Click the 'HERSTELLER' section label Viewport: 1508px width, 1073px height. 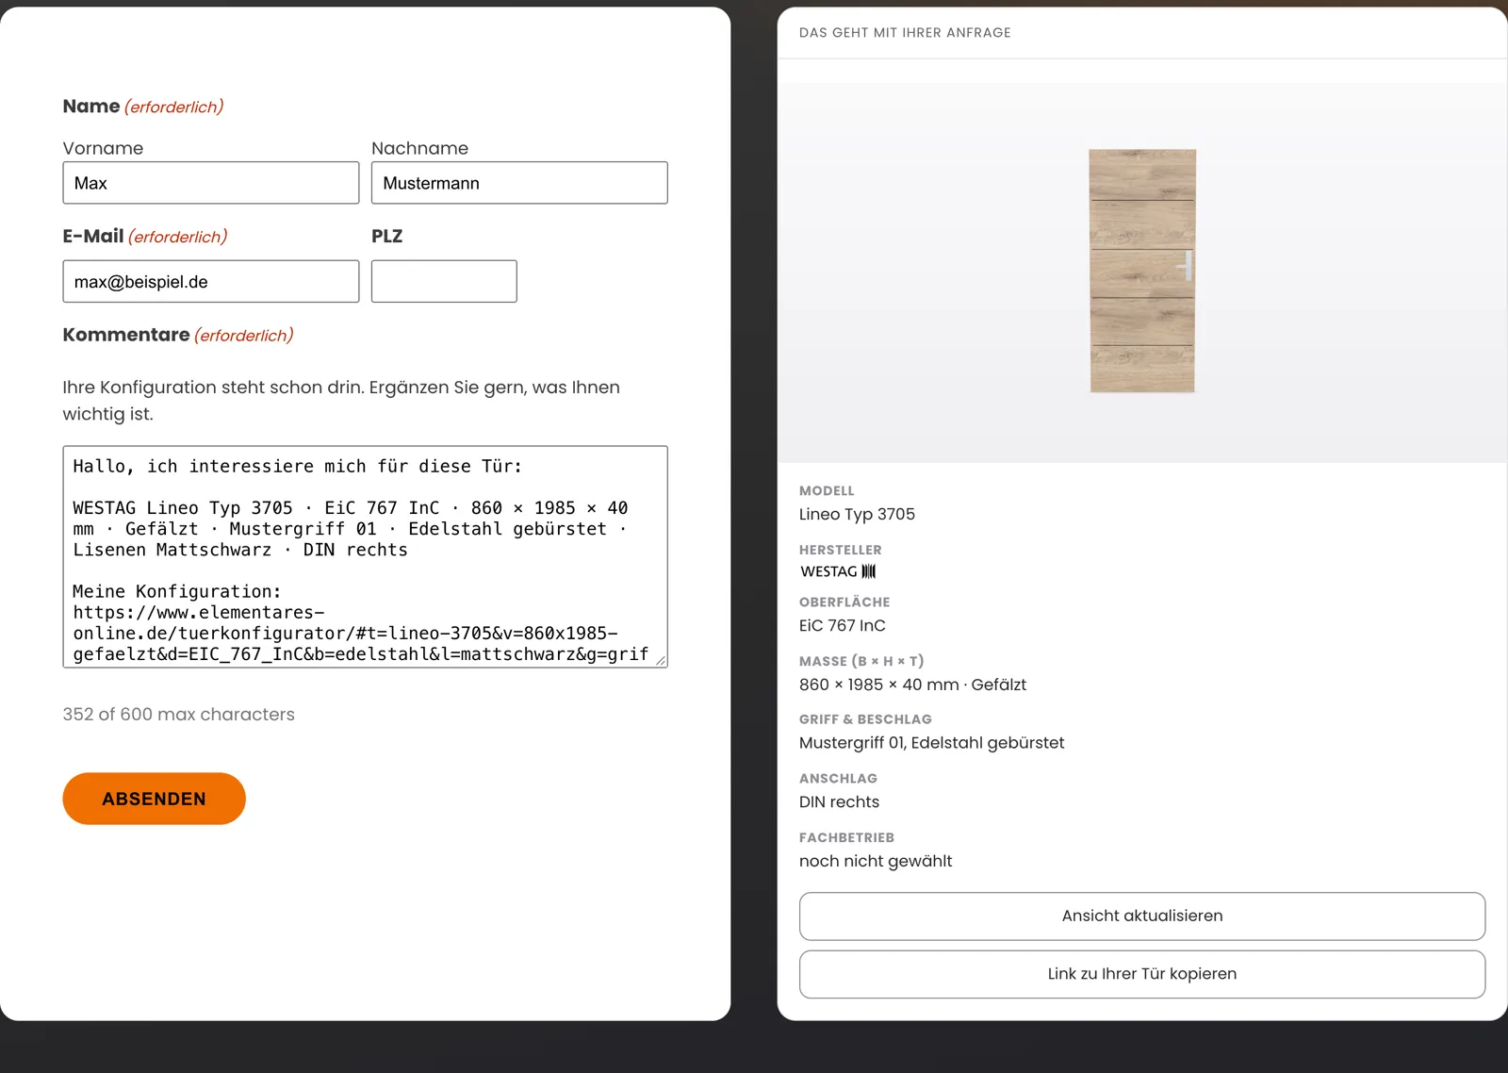[841, 550]
